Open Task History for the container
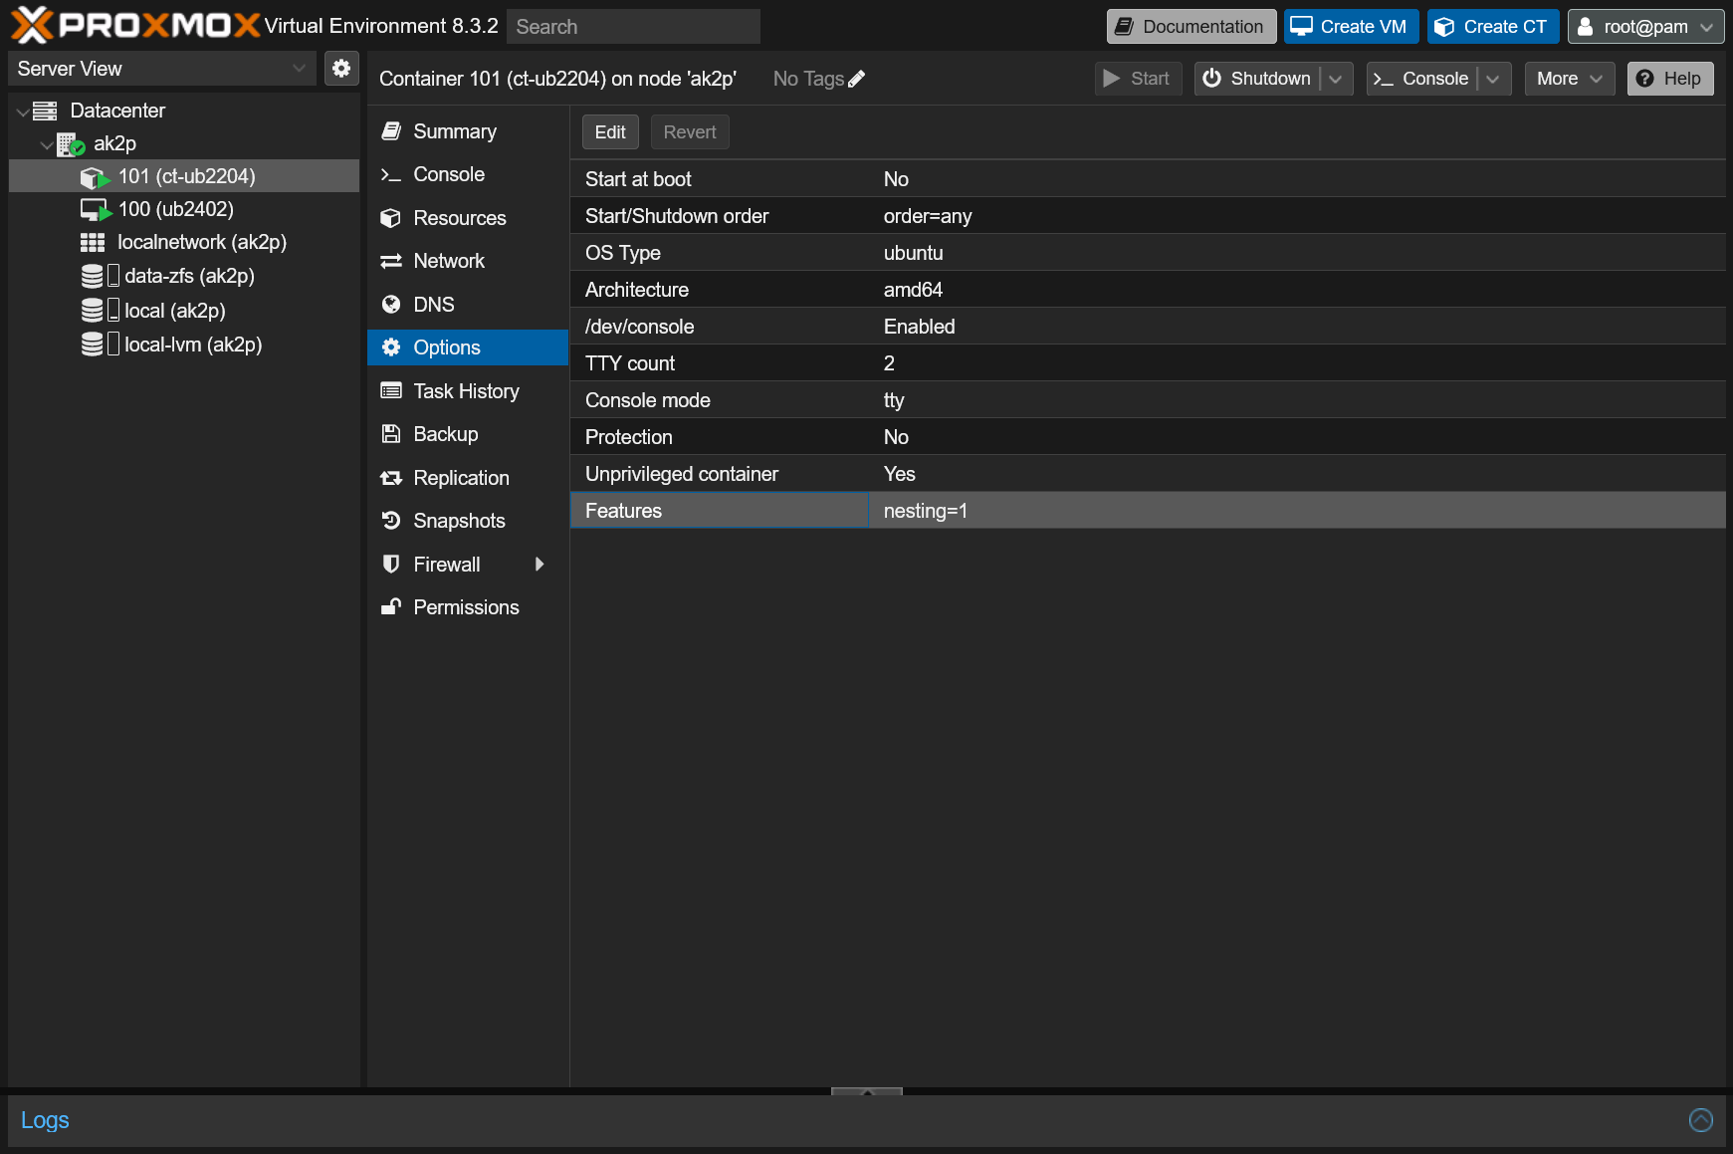Viewport: 1733px width, 1154px height. [x=466, y=390]
